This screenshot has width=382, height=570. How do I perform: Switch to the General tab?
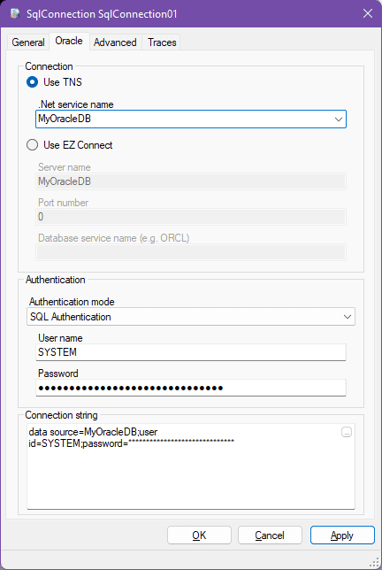pos(28,42)
